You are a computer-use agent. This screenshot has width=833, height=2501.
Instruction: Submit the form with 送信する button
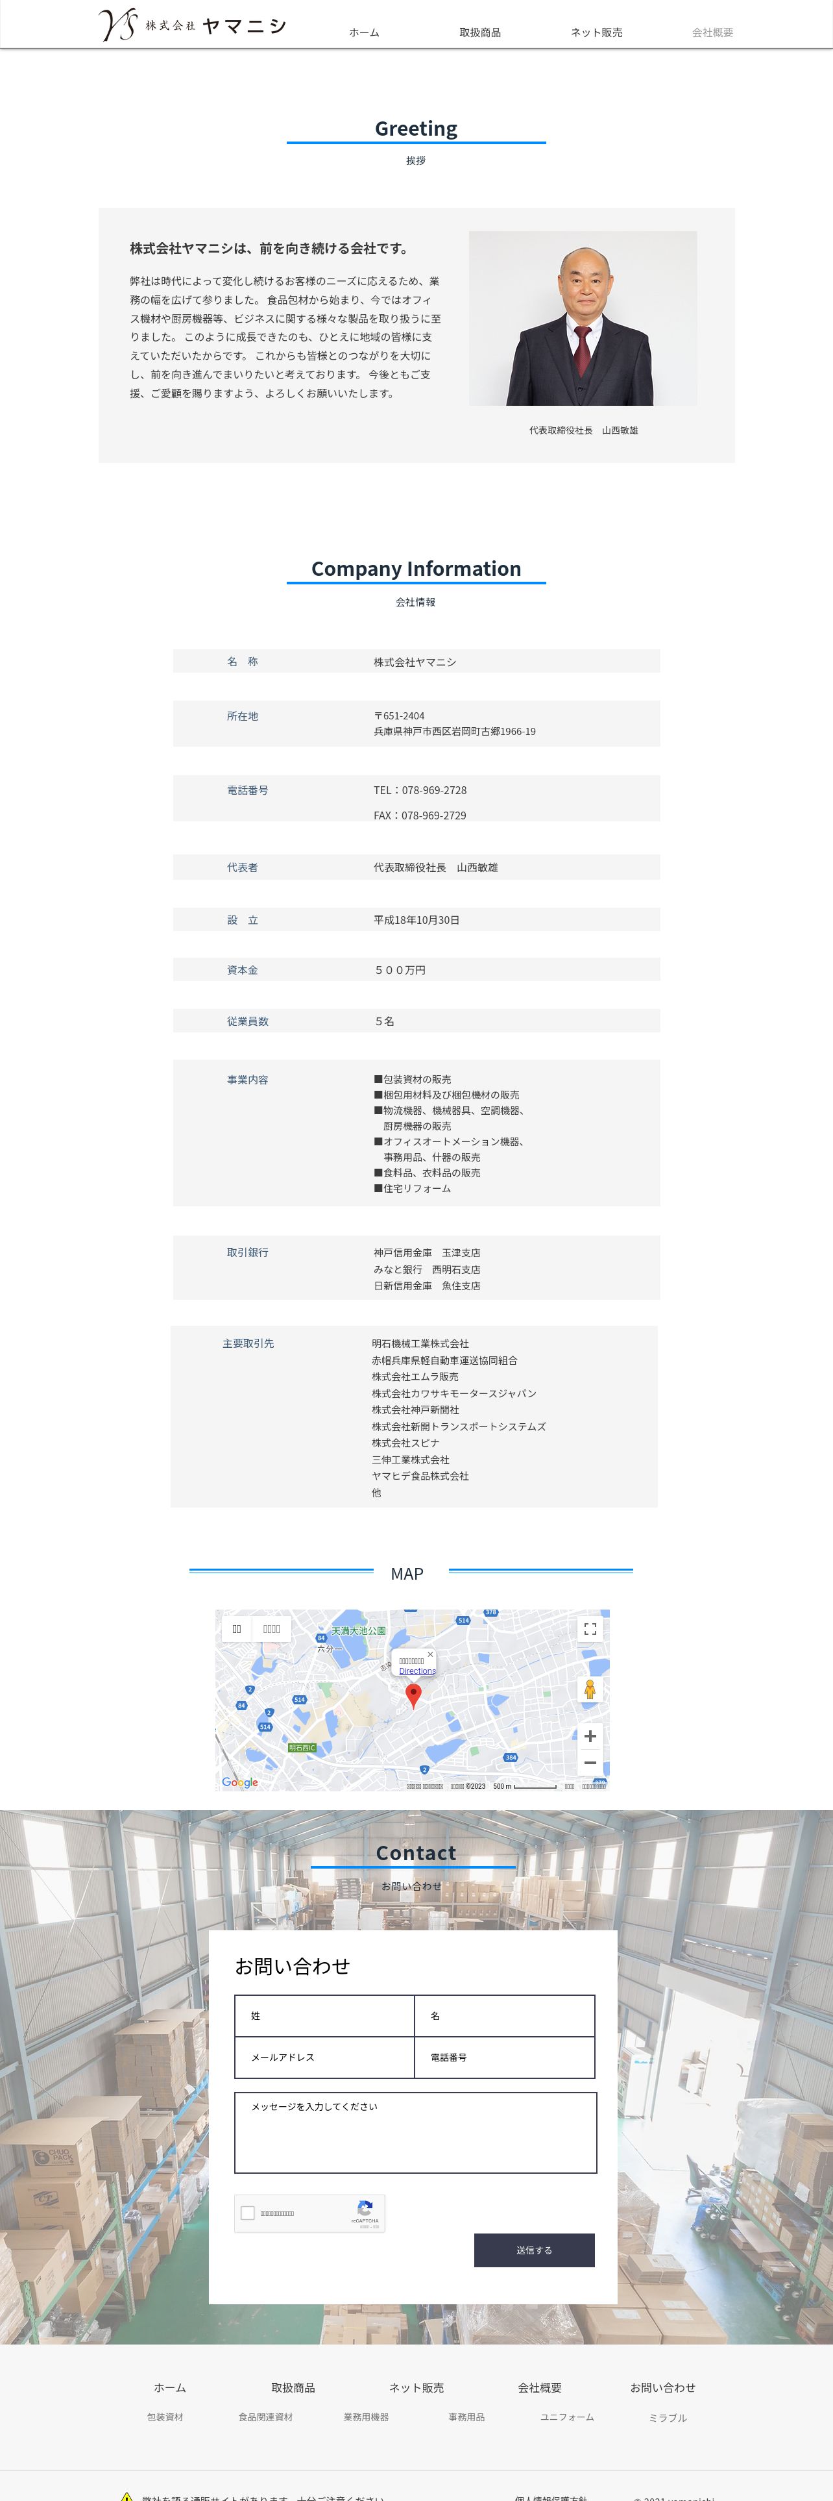(x=535, y=2250)
